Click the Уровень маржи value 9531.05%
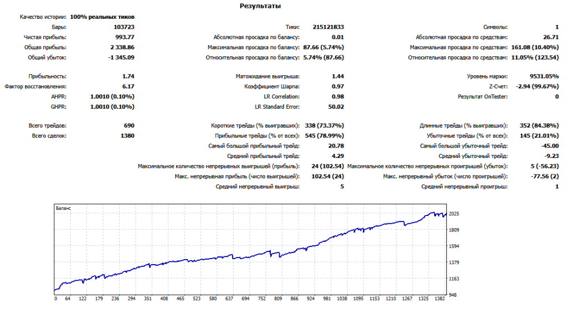Image resolution: width=567 pixels, height=316 pixels. [544, 76]
